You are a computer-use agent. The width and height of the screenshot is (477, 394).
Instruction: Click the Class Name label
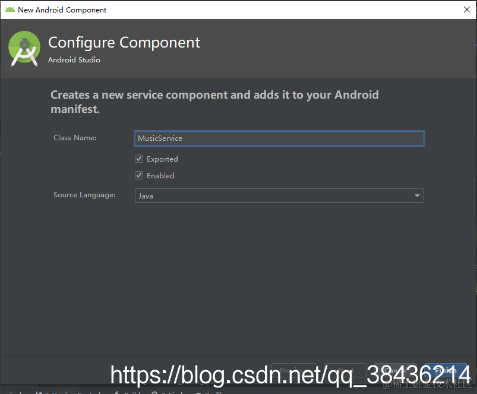click(75, 138)
